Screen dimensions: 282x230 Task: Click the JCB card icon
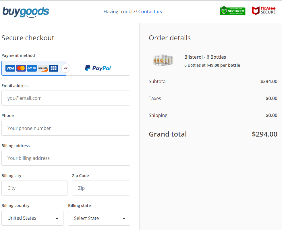(54, 68)
